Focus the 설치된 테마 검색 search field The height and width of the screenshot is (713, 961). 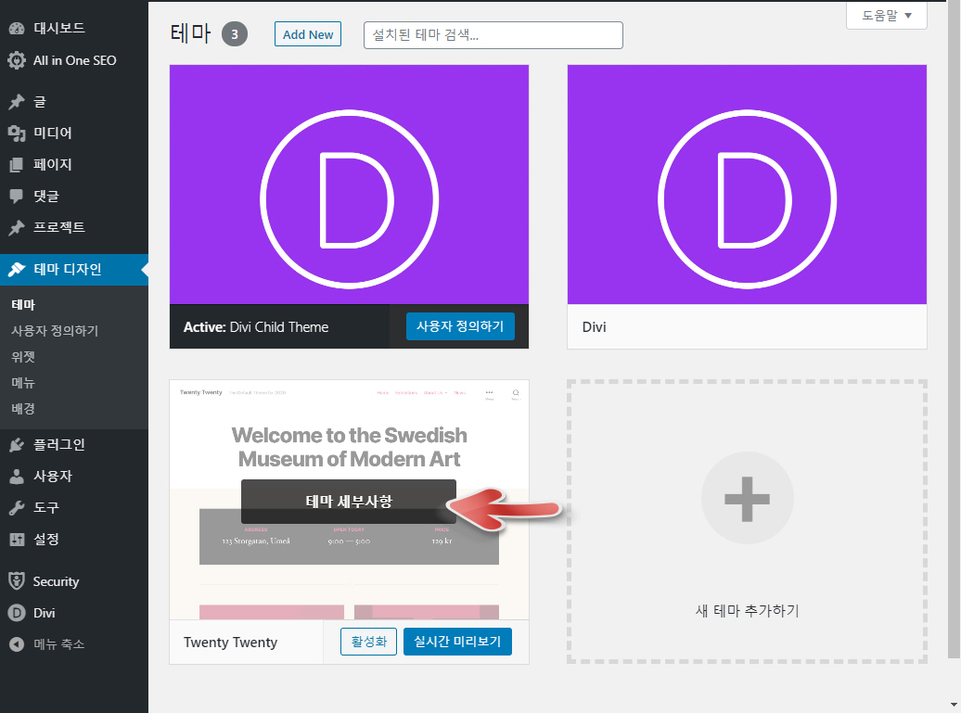pos(493,35)
